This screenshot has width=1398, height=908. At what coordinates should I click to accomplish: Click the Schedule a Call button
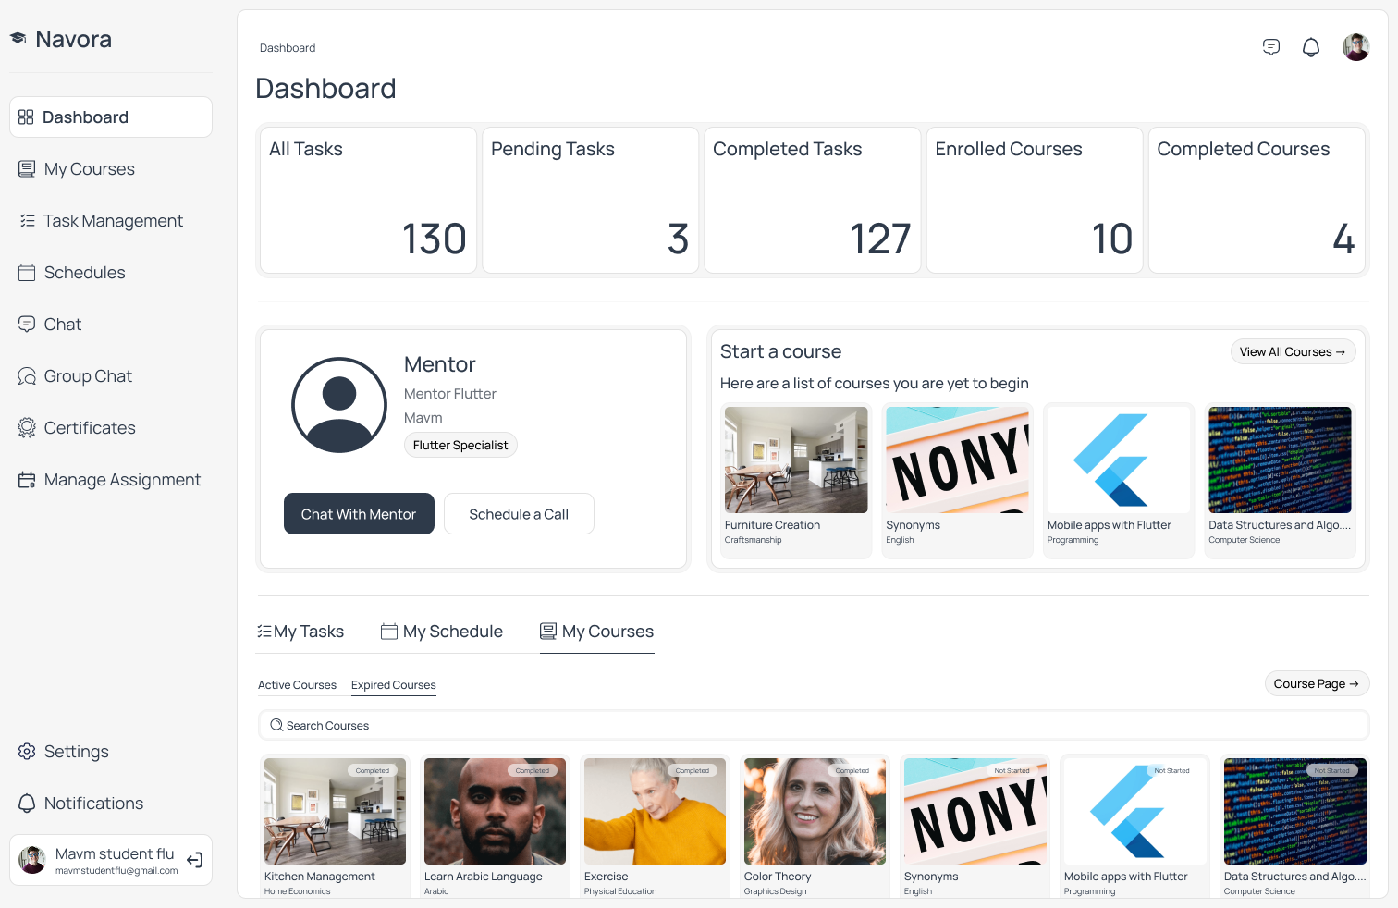pyautogui.click(x=519, y=514)
